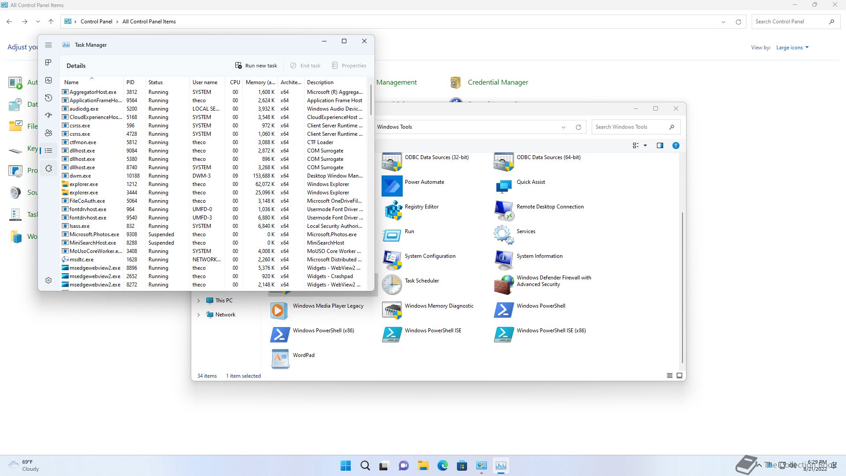
Task: Sort processes by User name column
Action: point(207,82)
